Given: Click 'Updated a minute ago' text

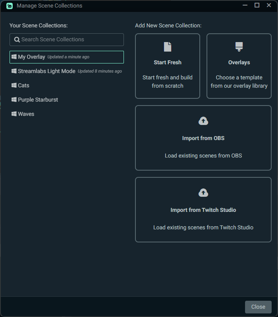Looking at the screenshot, I should click(68, 57).
